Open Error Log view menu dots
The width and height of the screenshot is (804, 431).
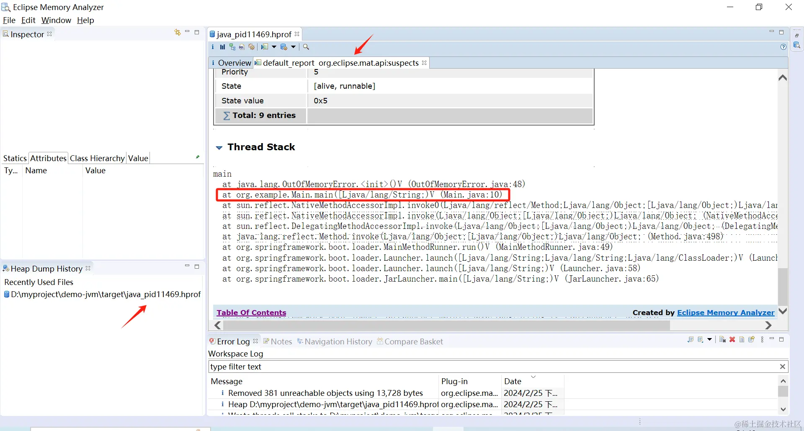tap(762, 339)
